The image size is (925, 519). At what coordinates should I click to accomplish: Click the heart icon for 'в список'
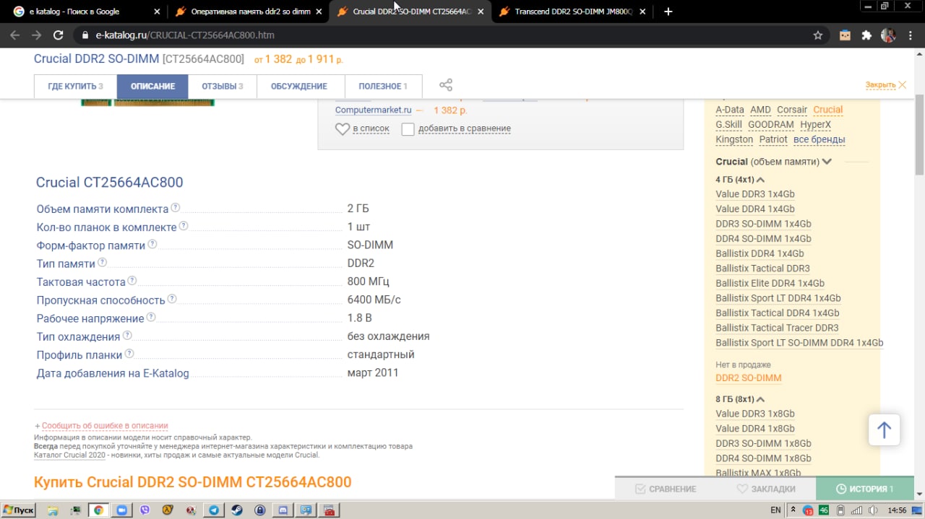343,129
